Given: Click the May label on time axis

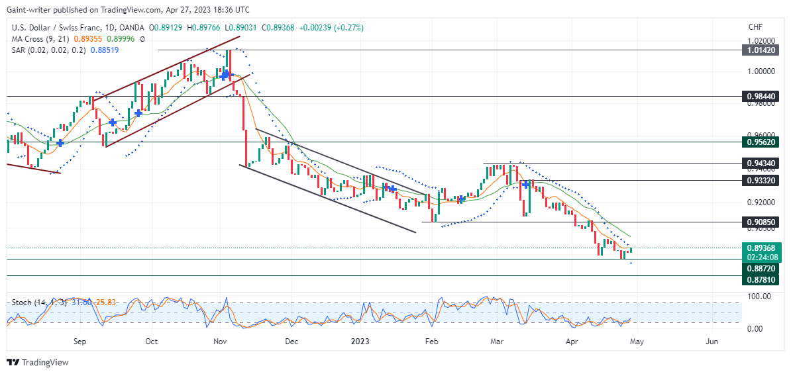Looking at the screenshot, I should pyautogui.click(x=637, y=342).
